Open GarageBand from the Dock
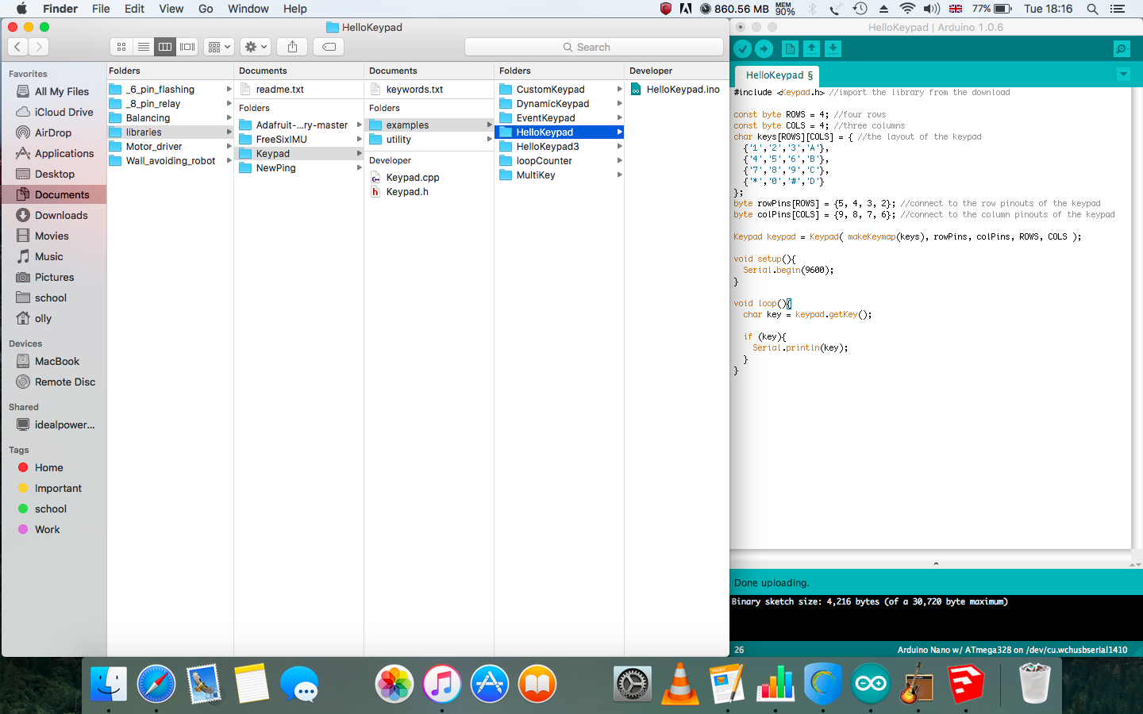 [918, 684]
